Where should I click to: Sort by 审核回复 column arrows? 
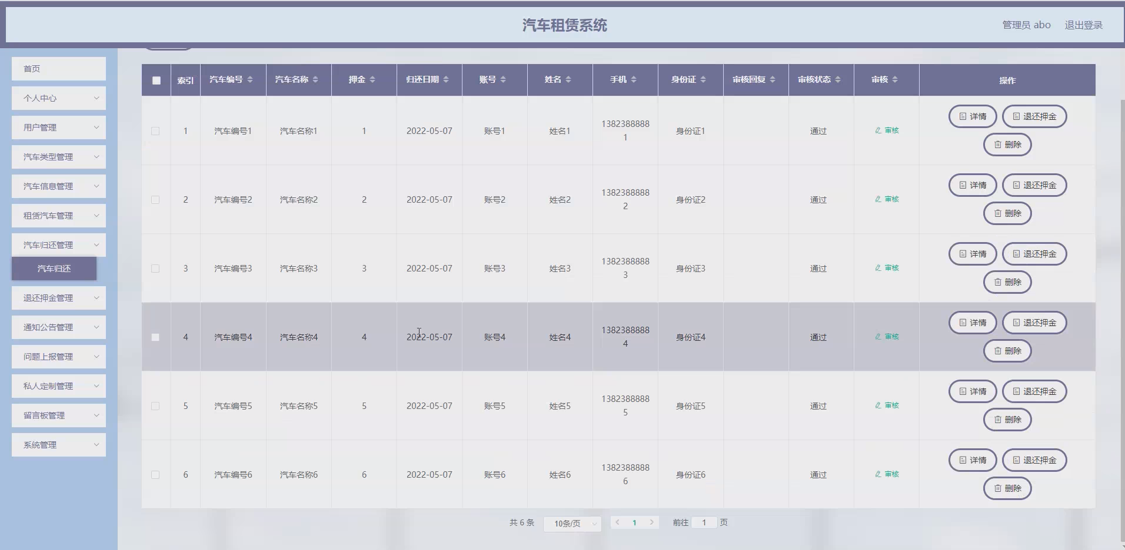point(773,79)
